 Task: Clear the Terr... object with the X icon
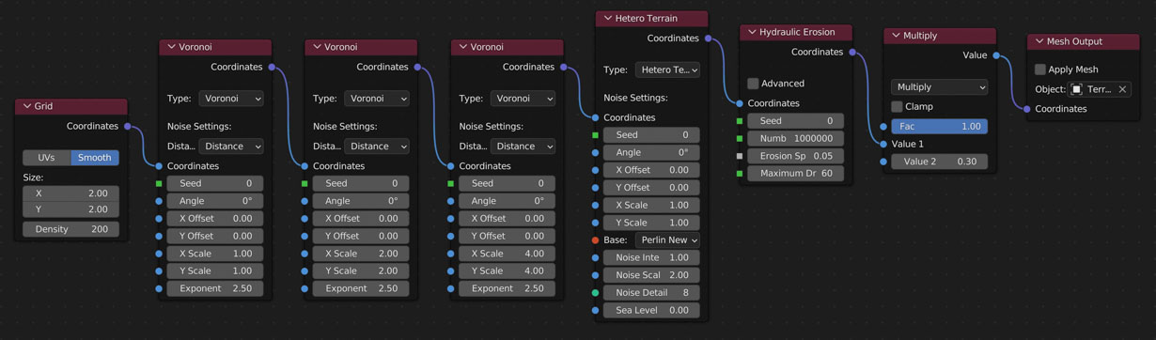coord(1122,89)
